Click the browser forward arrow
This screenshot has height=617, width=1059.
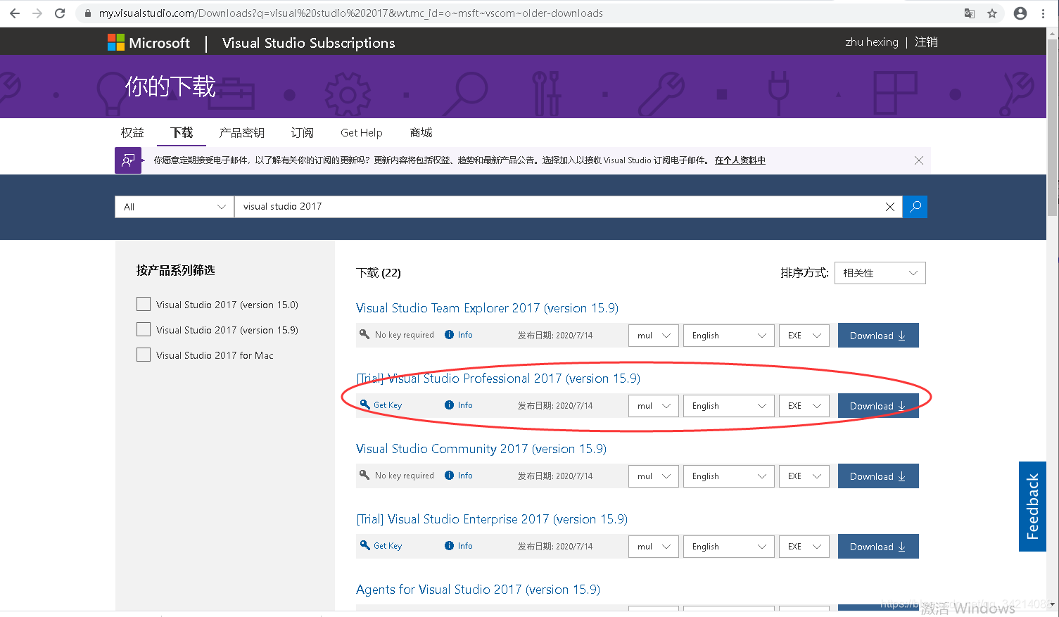click(37, 13)
